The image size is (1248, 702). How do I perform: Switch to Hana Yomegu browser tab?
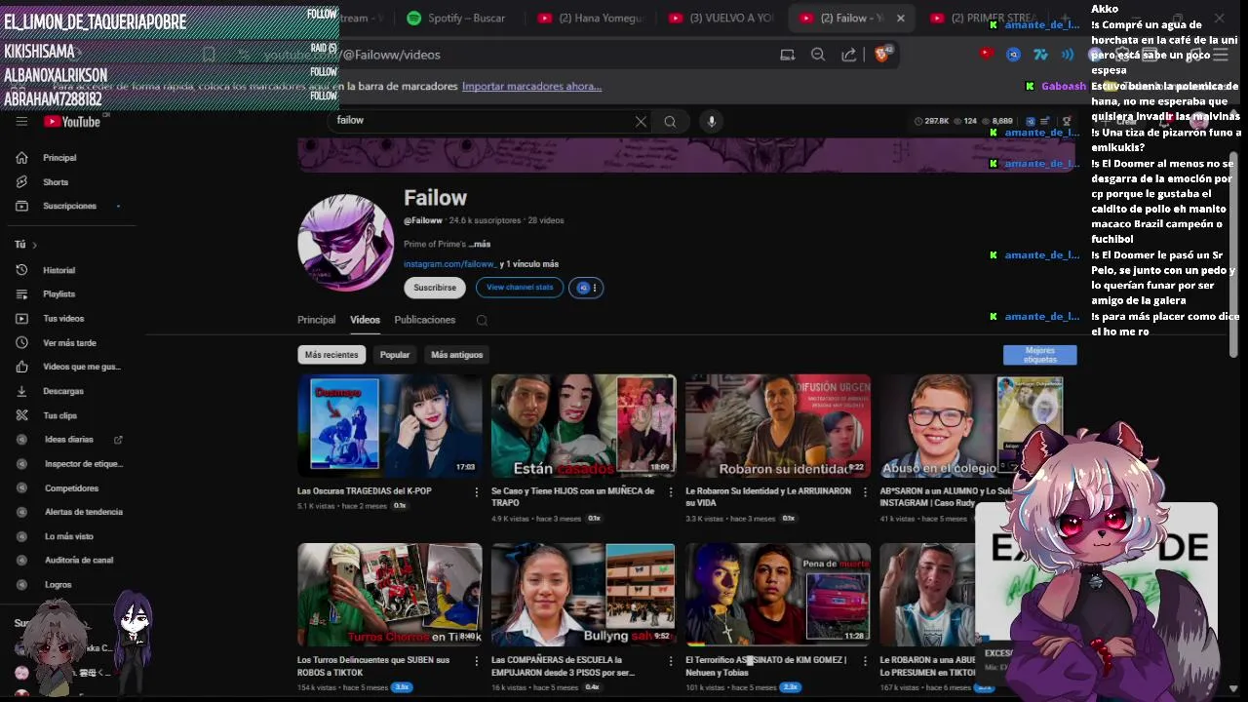pos(591,18)
